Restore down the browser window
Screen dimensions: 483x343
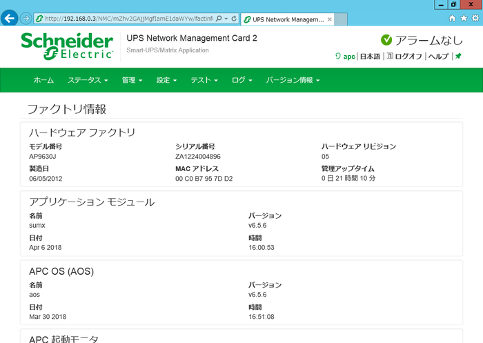[x=453, y=4]
